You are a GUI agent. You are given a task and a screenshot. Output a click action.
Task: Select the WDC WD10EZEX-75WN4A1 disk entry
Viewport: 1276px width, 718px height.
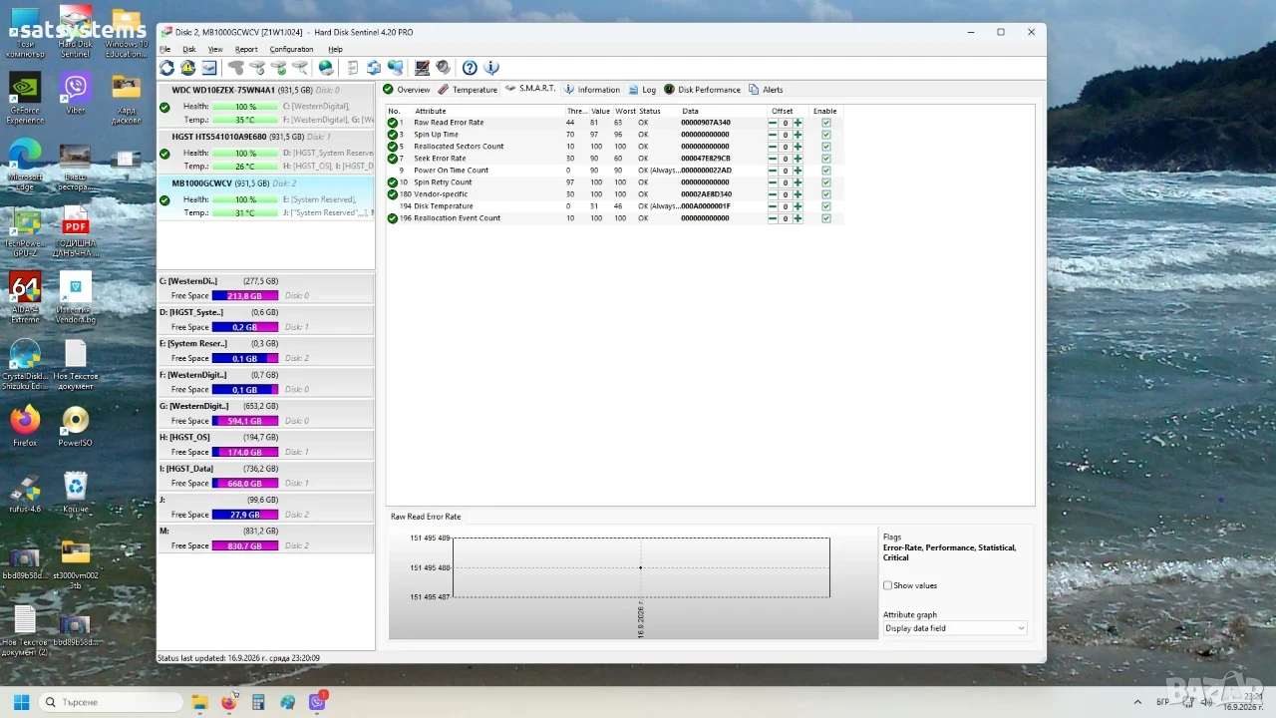point(266,106)
